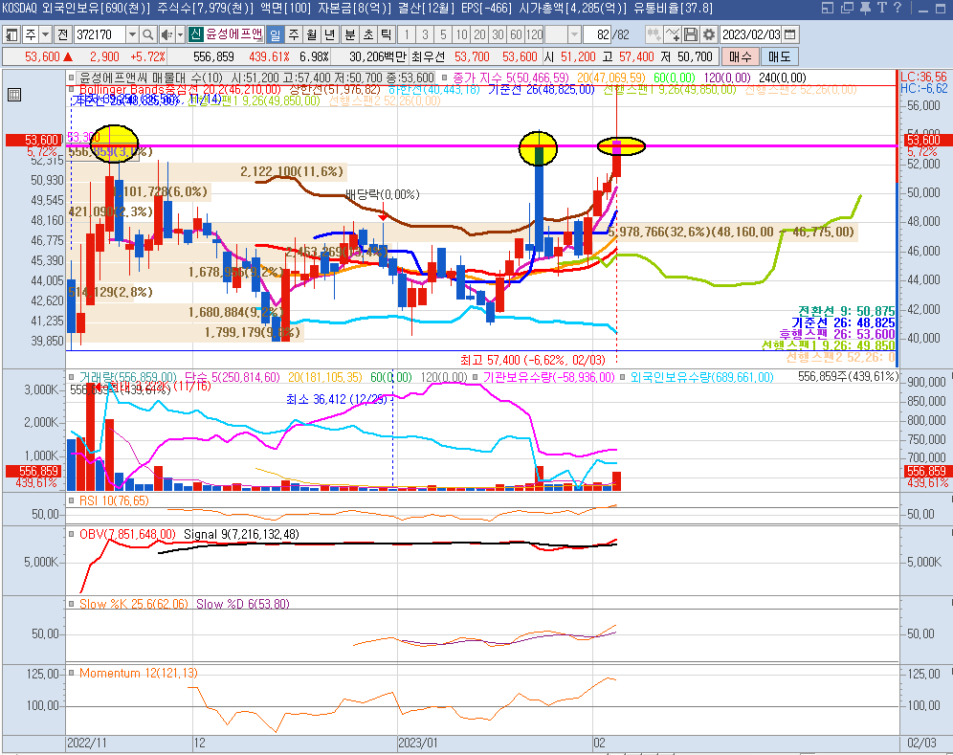953x755 pixels.
Task: Click the 30 interval button
Action: [x=499, y=34]
